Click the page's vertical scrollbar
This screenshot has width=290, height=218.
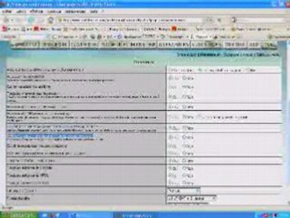288,122
